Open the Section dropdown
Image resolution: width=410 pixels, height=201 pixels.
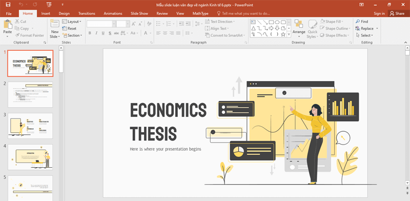pyautogui.click(x=72, y=35)
